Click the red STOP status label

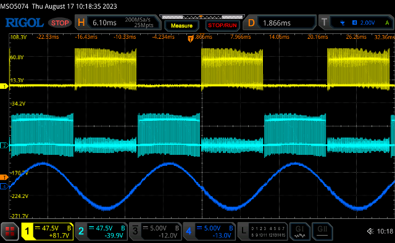[60, 23]
